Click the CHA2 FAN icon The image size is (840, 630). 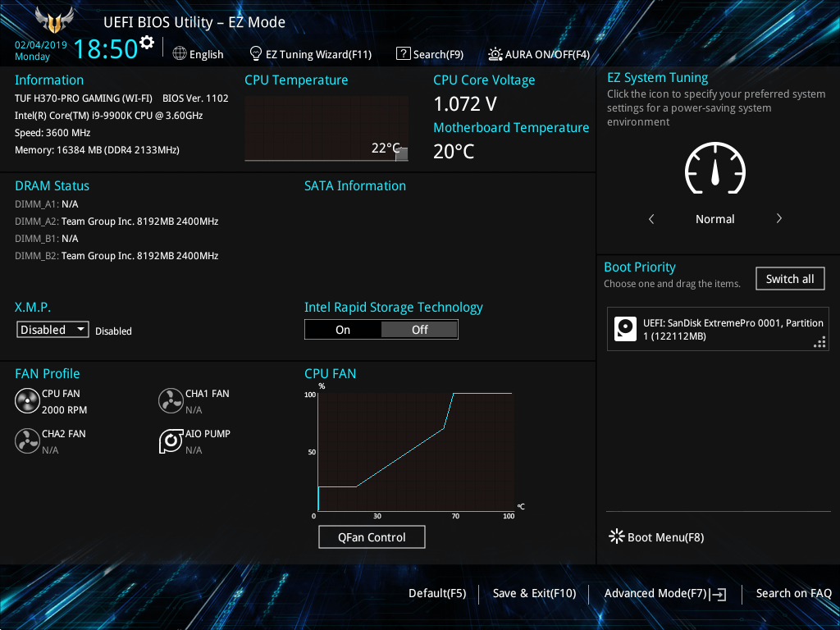click(27, 441)
